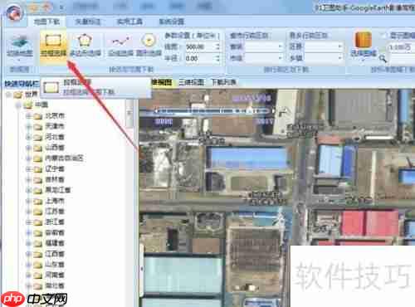Screen dimensions: 415x307
Task: Select 山东省 in the navigation tree
Action: [x=55, y=265]
